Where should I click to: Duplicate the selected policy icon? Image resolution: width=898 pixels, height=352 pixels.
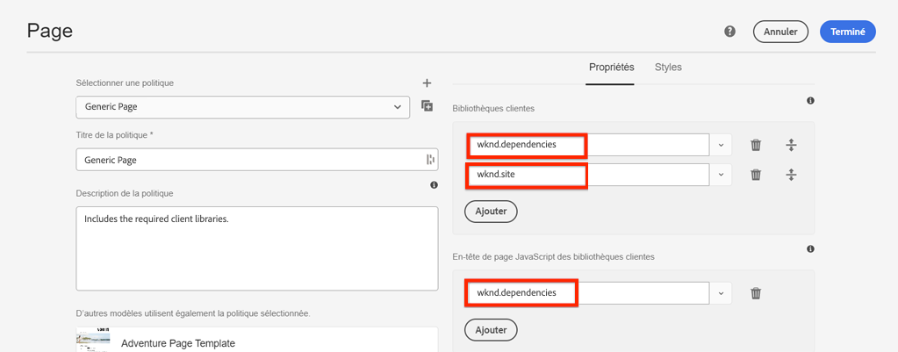coord(427,106)
